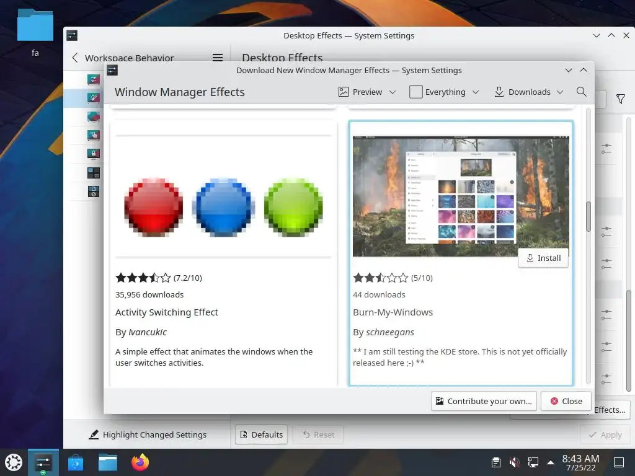Click the System Settings main window title icon

[x=72, y=35]
